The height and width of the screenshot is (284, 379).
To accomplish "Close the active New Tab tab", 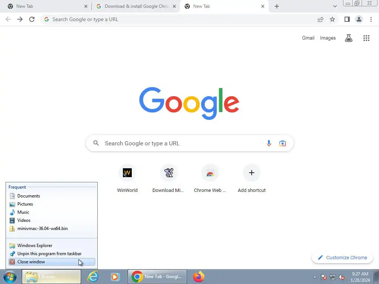I will 263,7.
